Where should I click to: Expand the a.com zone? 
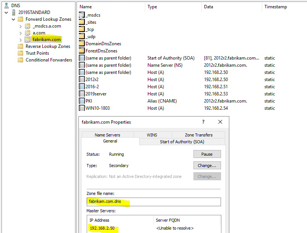click(x=21, y=33)
